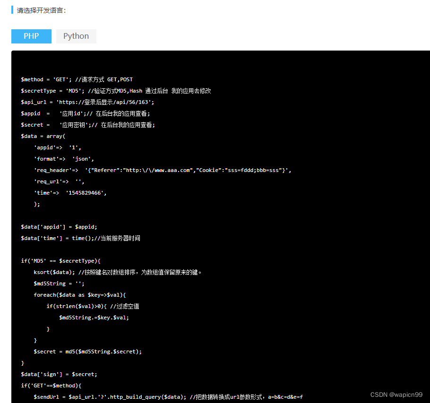Select the Python language tab
This screenshot has height=403, width=430.
[x=76, y=36]
